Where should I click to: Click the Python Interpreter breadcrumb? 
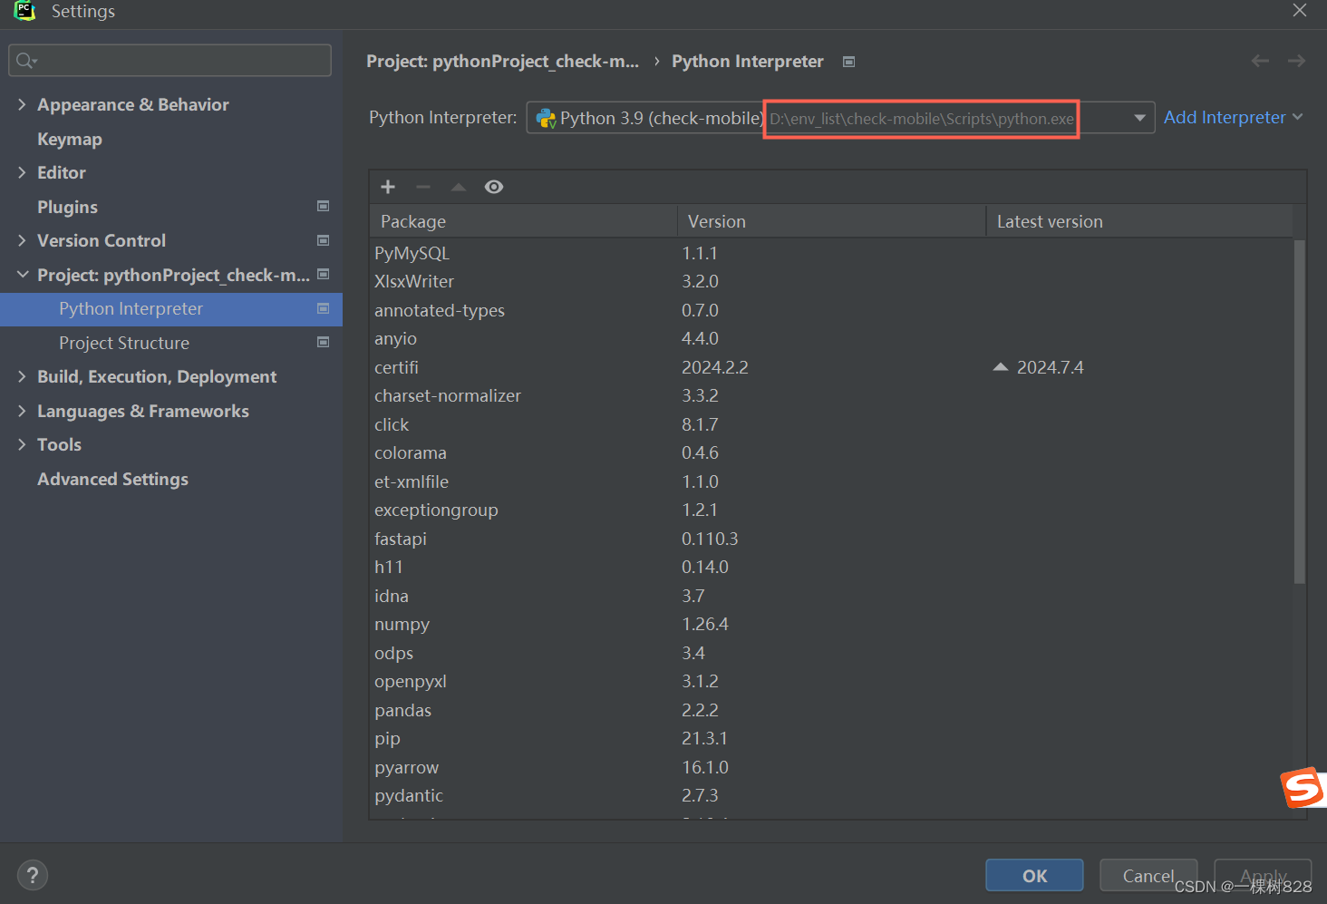tap(748, 61)
